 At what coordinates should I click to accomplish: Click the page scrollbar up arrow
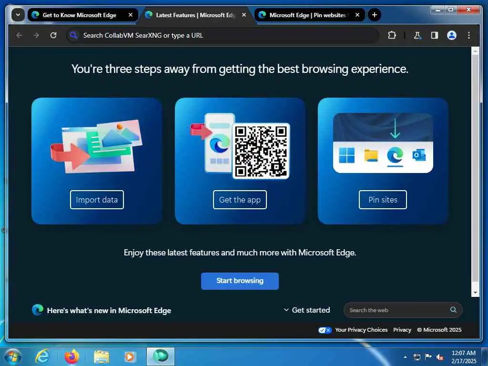(475, 51)
